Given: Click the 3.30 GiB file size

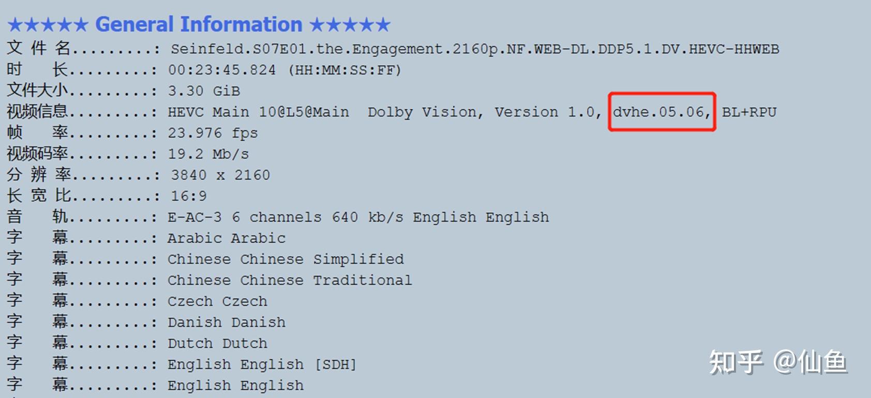Looking at the screenshot, I should (204, 91).
